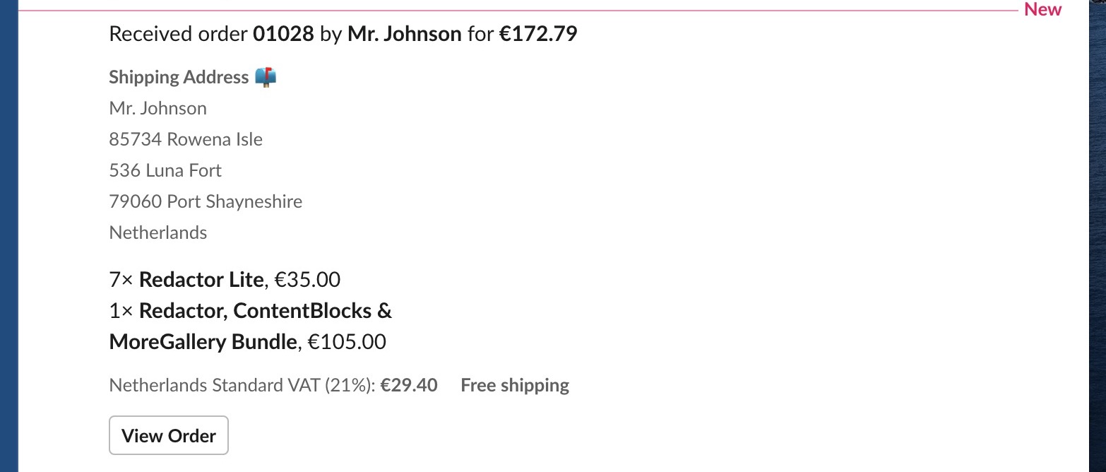
Task: Click the Redactor Lite product name
Action: (201, 280)
